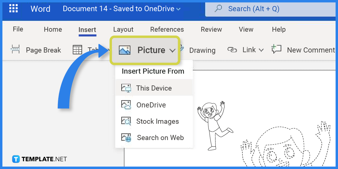
Task: Expand the Picture dropdown chevron
Action: tap(172, 51)
